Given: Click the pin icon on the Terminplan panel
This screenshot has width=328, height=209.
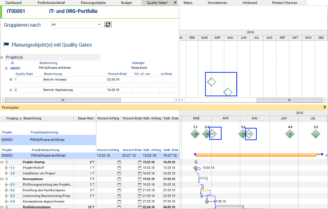Looking at the screenshot, I should click(x=324, y=106).
